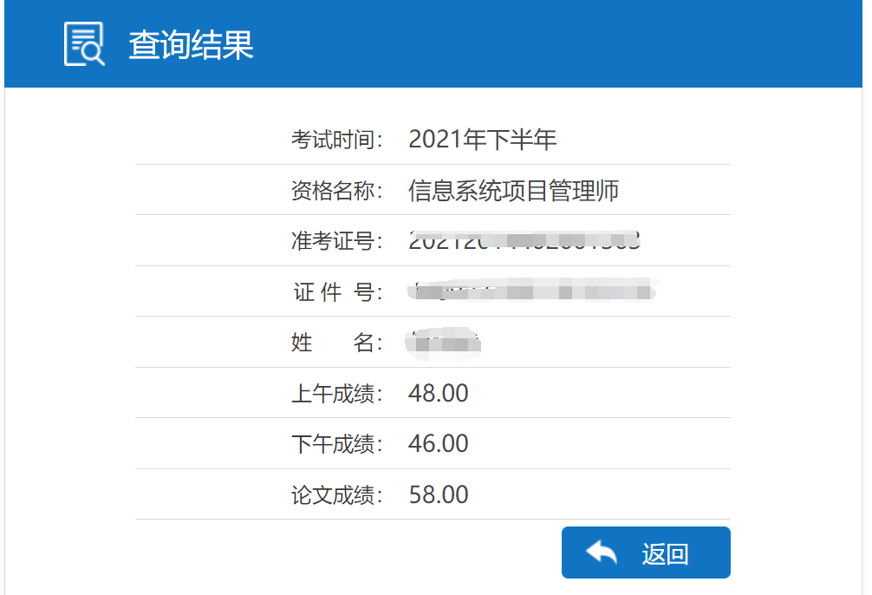
Task: Click the 查询结果 header title
Action: 191,44
